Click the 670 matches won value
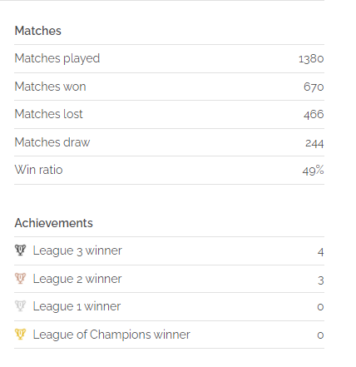The width and height of the screenshot is (356, 367). 314,87
